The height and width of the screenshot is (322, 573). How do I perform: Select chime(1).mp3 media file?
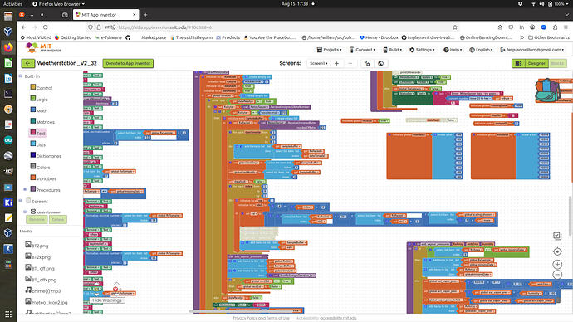(x=42, y=290)
